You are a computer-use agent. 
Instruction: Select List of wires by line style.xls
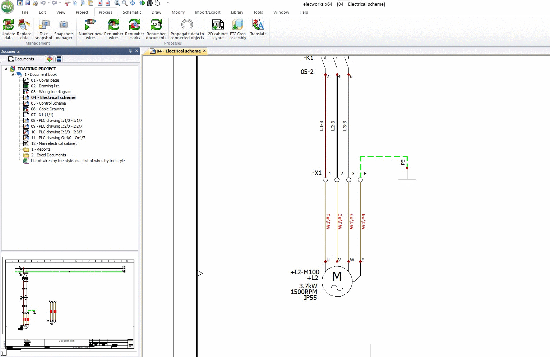78,161
